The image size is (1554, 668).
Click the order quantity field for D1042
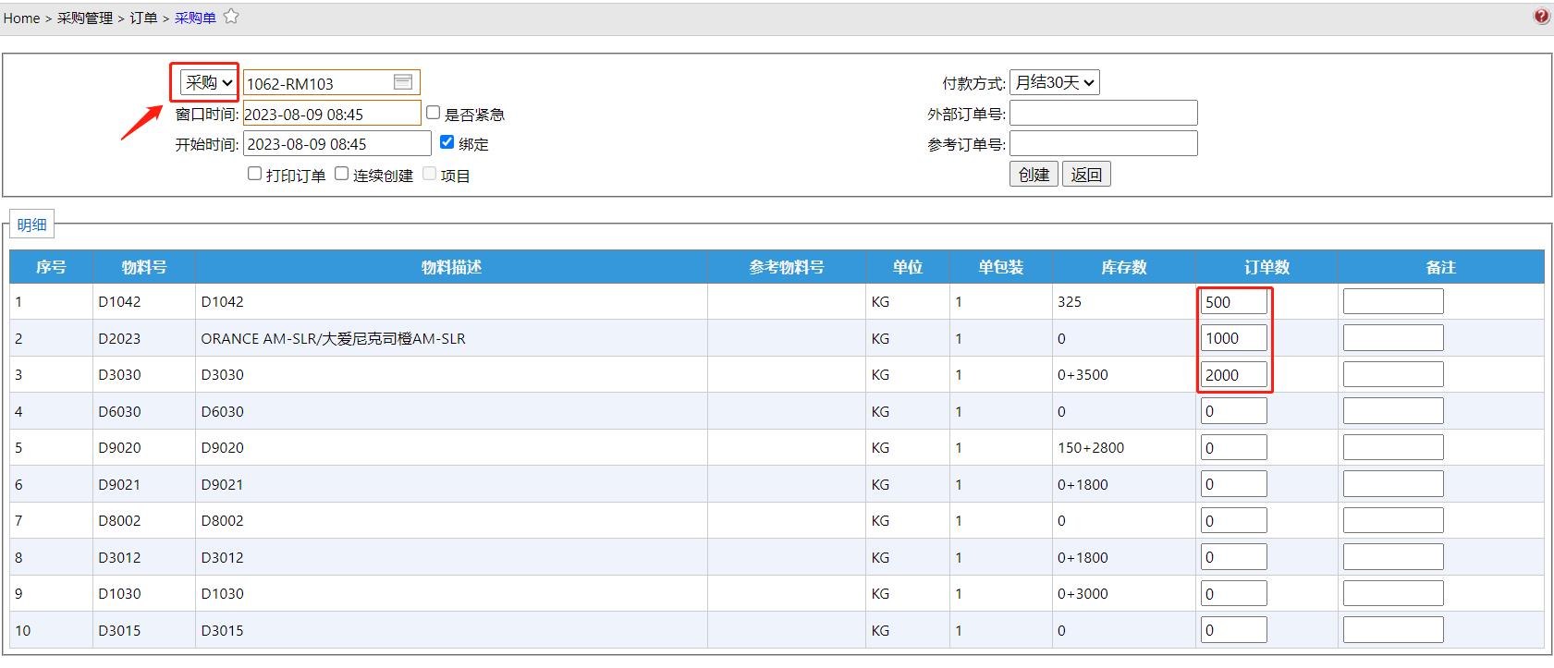pyautogui.click(x=1233, y=301)
